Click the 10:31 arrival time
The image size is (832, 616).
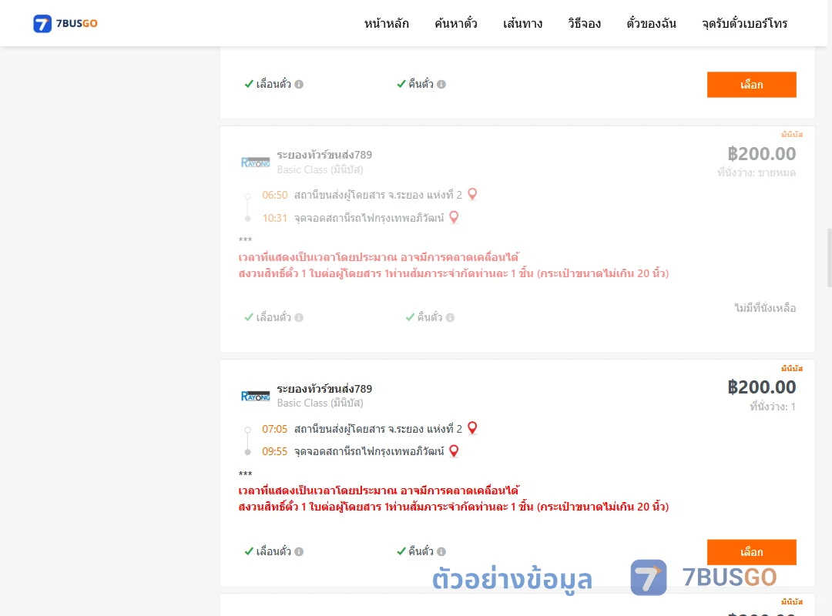tap(274, 218)
